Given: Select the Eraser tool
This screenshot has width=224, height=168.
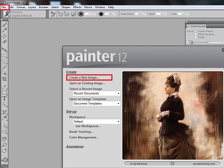Looking at the screenshot, I should click(x=5, y=42).
